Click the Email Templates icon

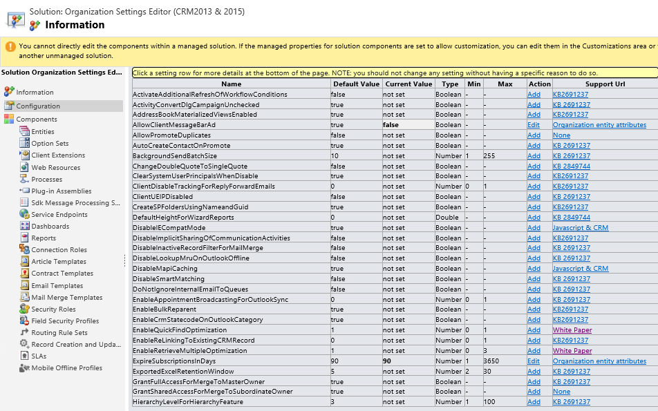(x=24, y=285)
